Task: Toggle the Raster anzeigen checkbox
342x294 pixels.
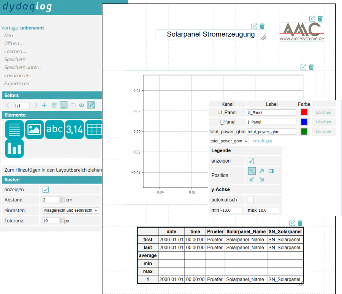Action: coord(46,190)
